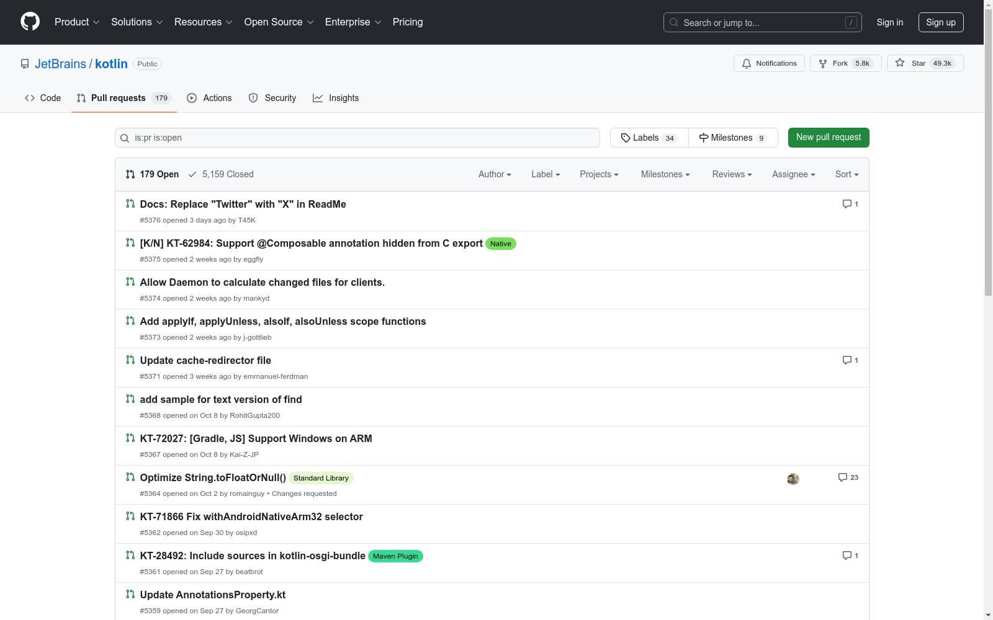Click the Standard Library label badge
This screenshot has height=620, width=993.
point(321,478)
